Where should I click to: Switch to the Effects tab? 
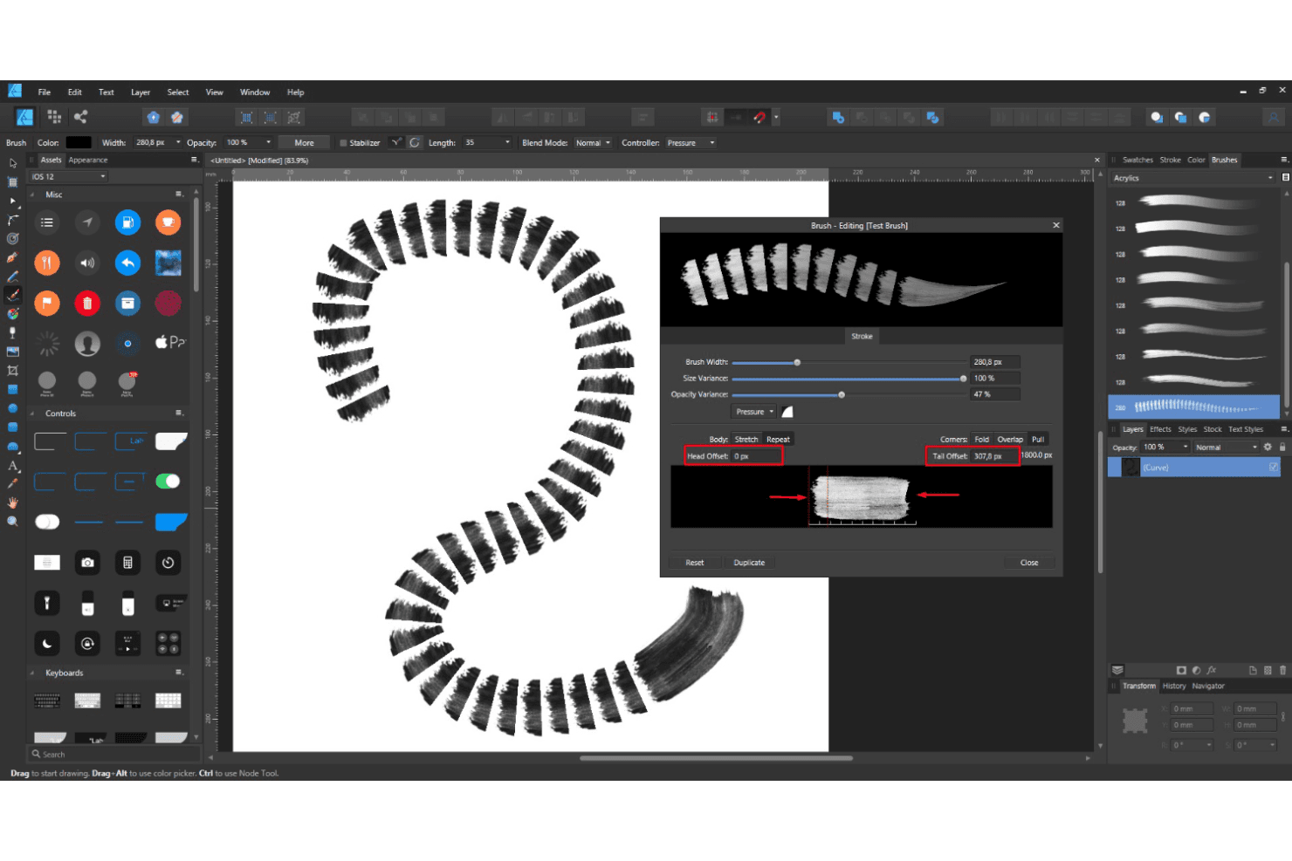pos(1160,429)
